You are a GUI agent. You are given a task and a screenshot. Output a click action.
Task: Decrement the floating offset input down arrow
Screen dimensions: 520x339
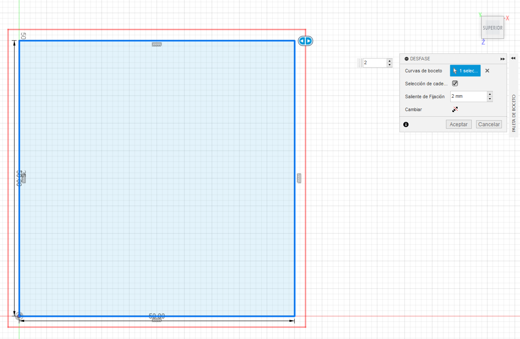coord(390,65)
